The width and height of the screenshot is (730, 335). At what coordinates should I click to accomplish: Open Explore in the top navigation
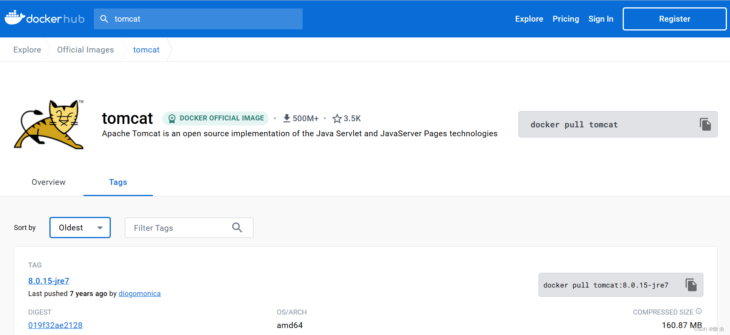tap(529, 19)
